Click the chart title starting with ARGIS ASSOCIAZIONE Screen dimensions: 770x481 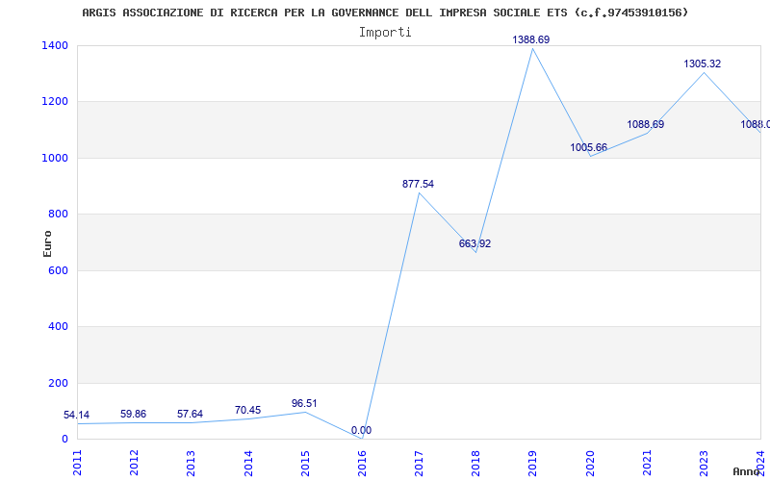click(385, 13)
